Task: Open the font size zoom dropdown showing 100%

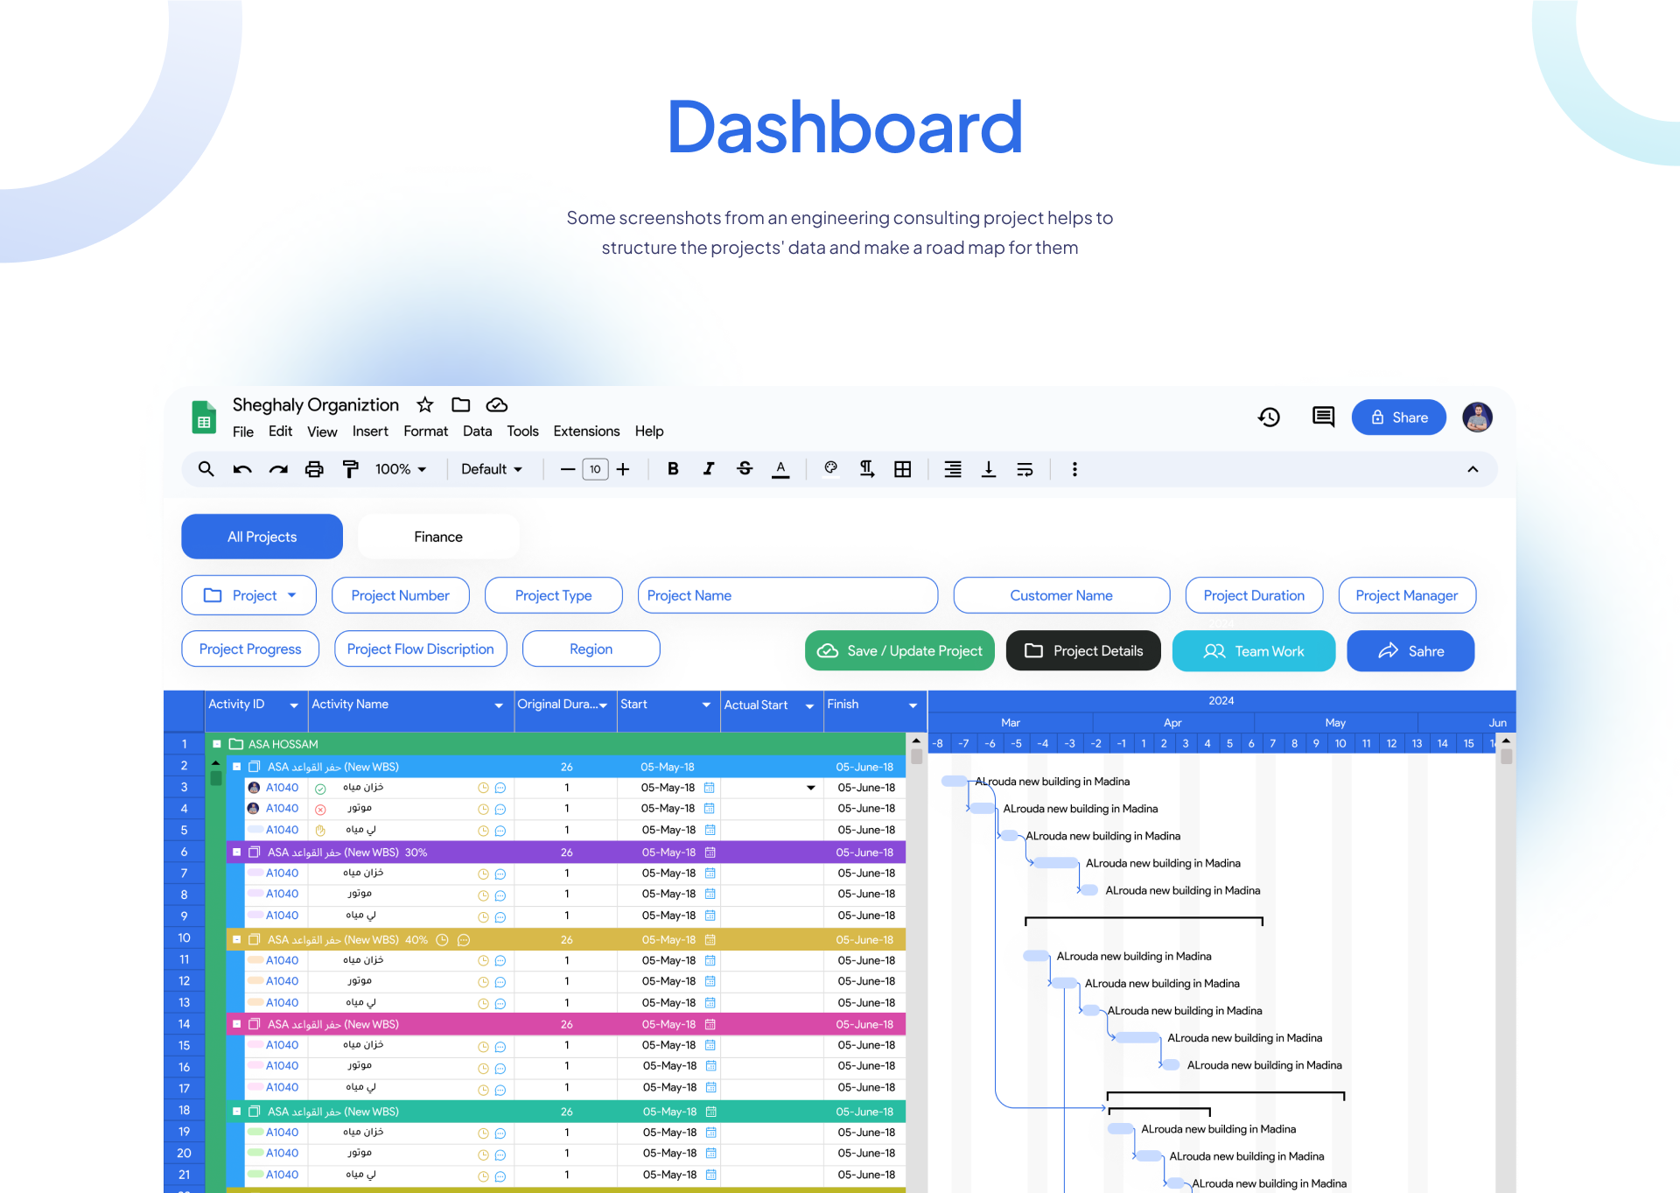Action: pyautogui.click(x=399, y=469)
